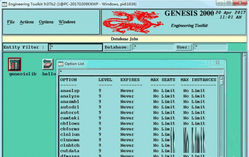Click the Entity Filter input field

click(x=75, y=47)
